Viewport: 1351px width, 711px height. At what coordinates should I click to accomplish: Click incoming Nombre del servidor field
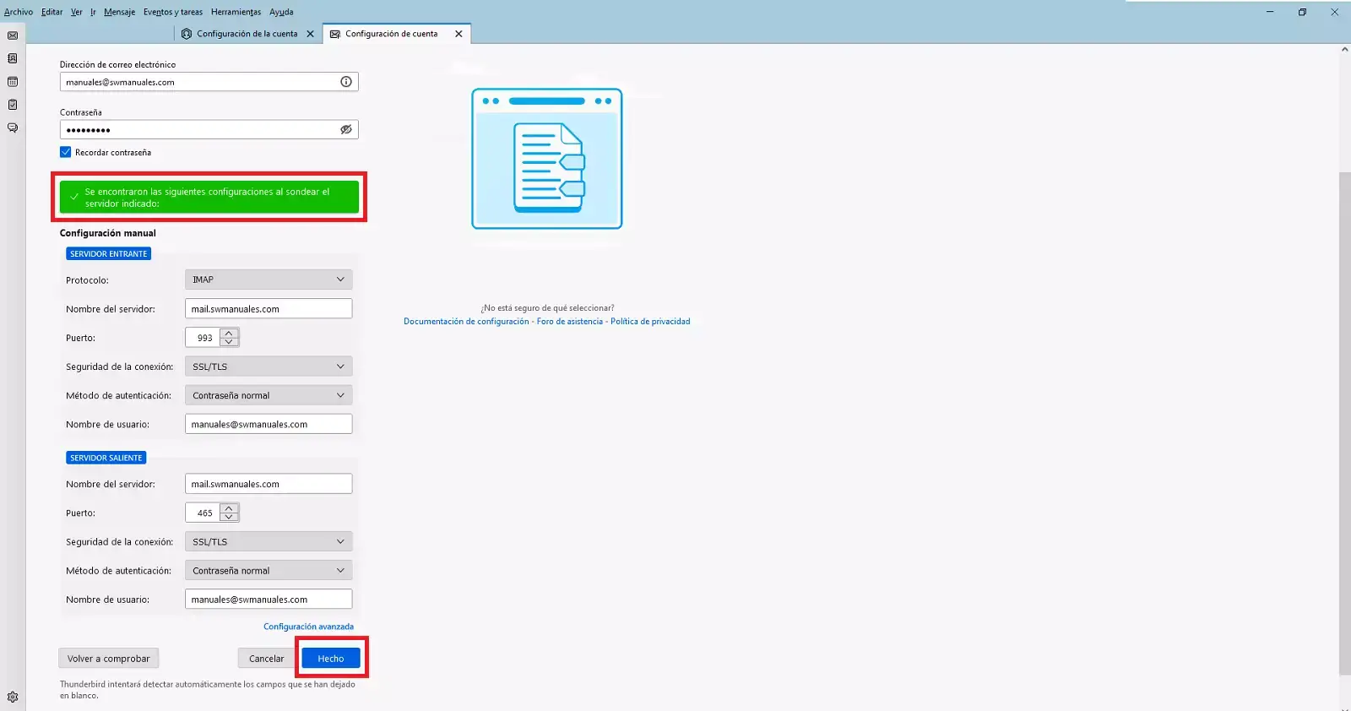coord(269,309)
